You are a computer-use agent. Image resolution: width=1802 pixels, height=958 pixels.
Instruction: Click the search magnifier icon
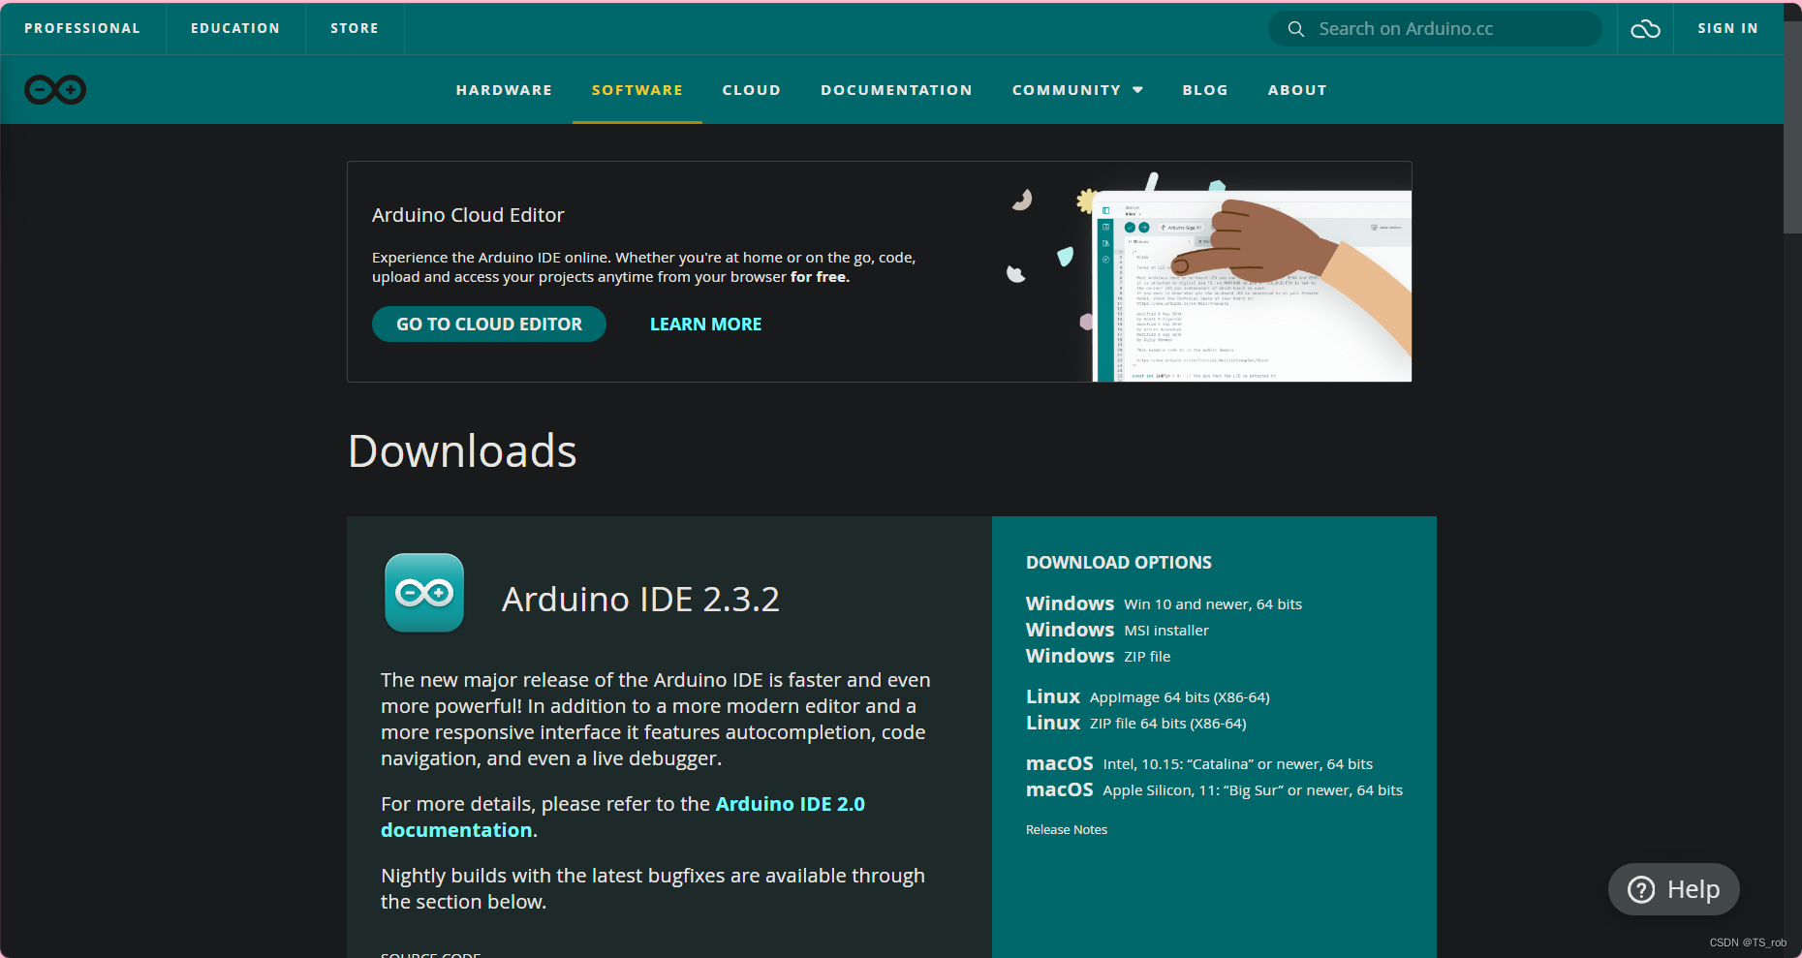tap(1295, 29)
